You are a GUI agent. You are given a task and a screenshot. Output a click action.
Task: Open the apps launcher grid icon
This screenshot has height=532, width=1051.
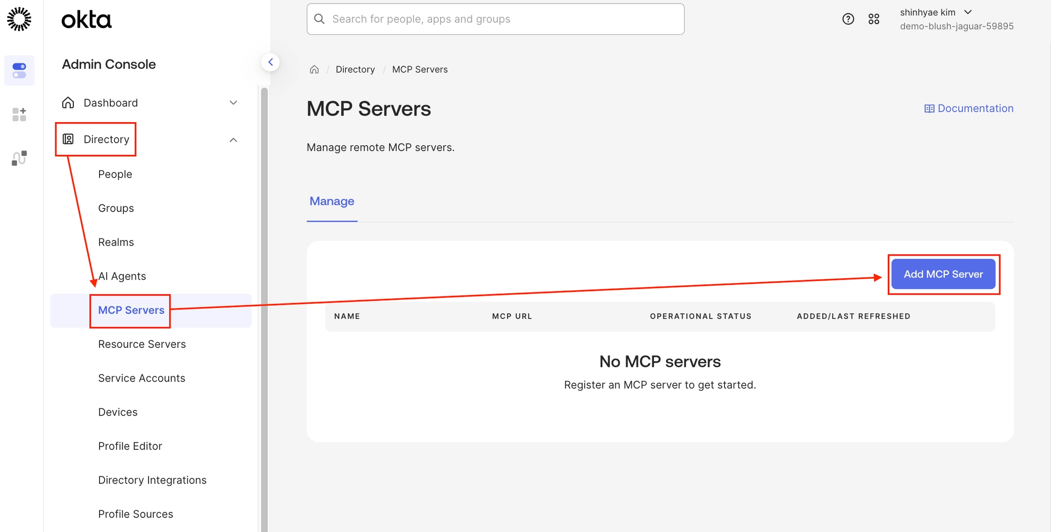coord(874,19)
